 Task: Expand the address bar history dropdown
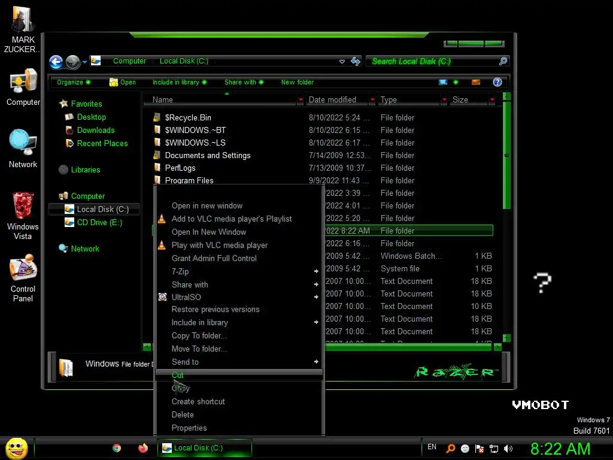point(342,62)
